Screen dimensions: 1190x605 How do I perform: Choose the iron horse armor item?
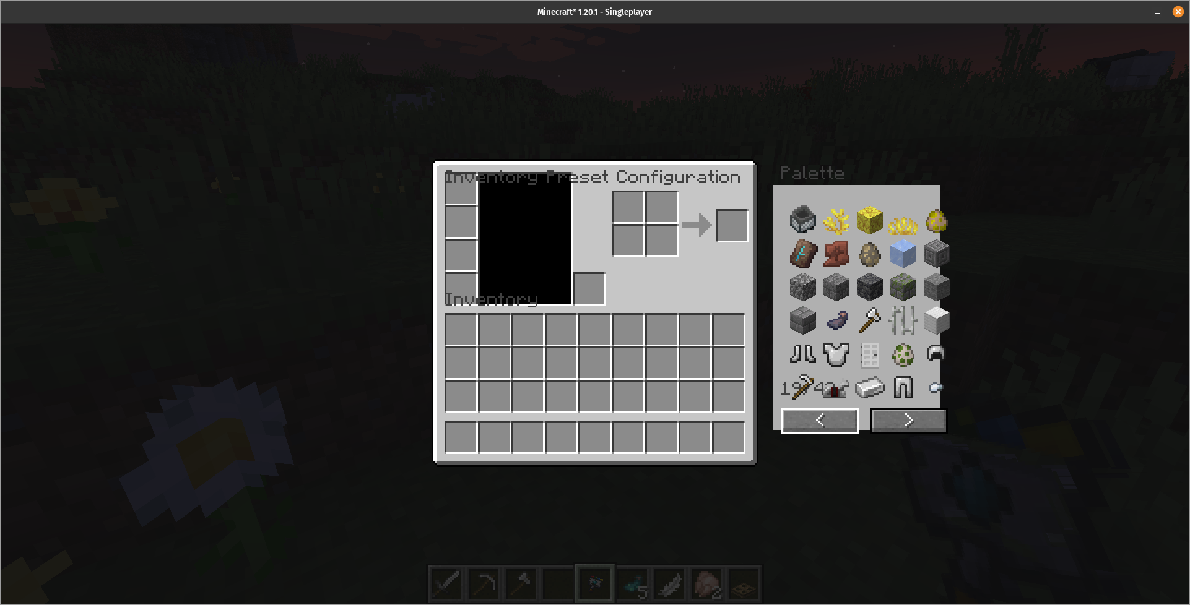pos(836,387)
